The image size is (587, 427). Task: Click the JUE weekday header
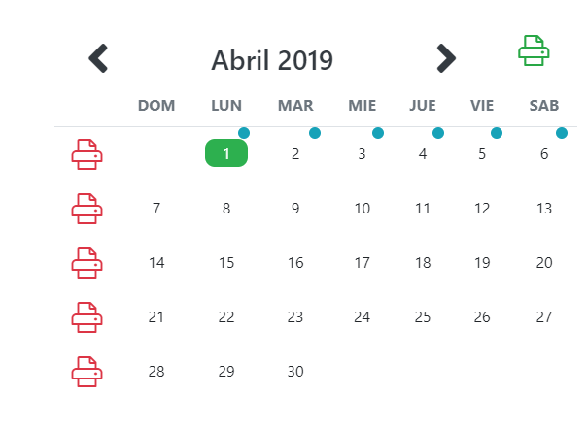pyautogui.click(x=423, y=106)
